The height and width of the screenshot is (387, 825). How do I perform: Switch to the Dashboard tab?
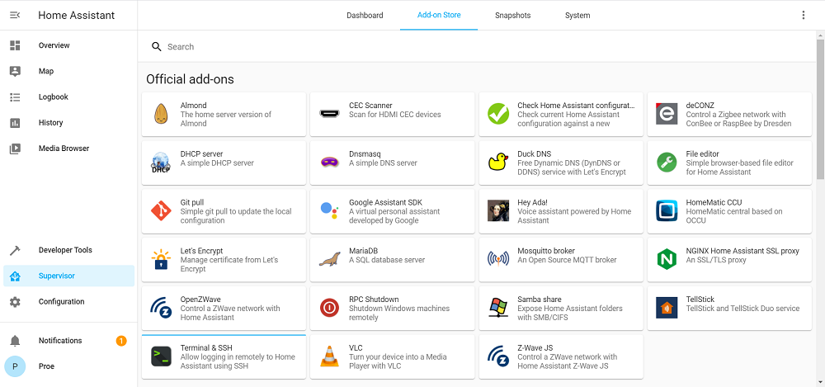365,16
